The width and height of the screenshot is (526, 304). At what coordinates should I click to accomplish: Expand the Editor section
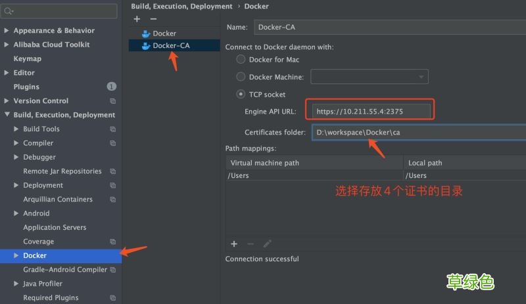click(x=7, y=73)
